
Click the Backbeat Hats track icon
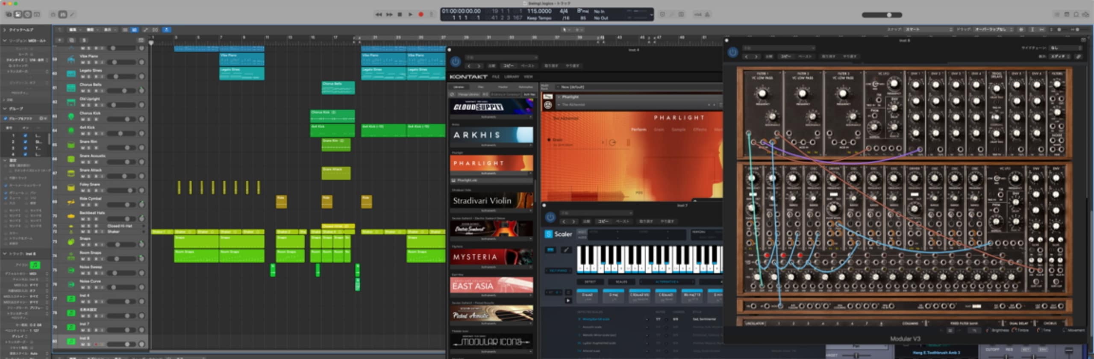click(x=71, y=216)
